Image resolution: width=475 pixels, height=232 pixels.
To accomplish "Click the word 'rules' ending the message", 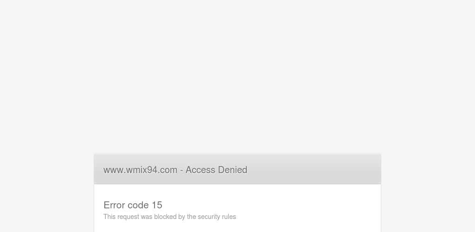I will 229,217.
